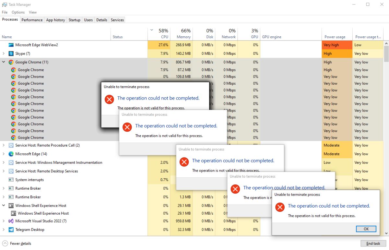The width and height of the screenshot is (389, 250).
Task: Switch to the Users tab
Action: pyautogui.click(x=88, y=20)
